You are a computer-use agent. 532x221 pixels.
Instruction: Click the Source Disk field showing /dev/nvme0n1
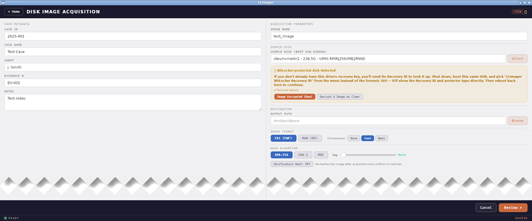point(388,58)
